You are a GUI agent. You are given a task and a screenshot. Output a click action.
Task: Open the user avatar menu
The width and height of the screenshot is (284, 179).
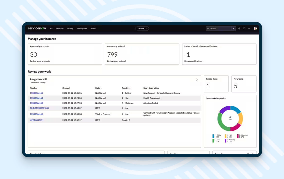coord(255,28)
